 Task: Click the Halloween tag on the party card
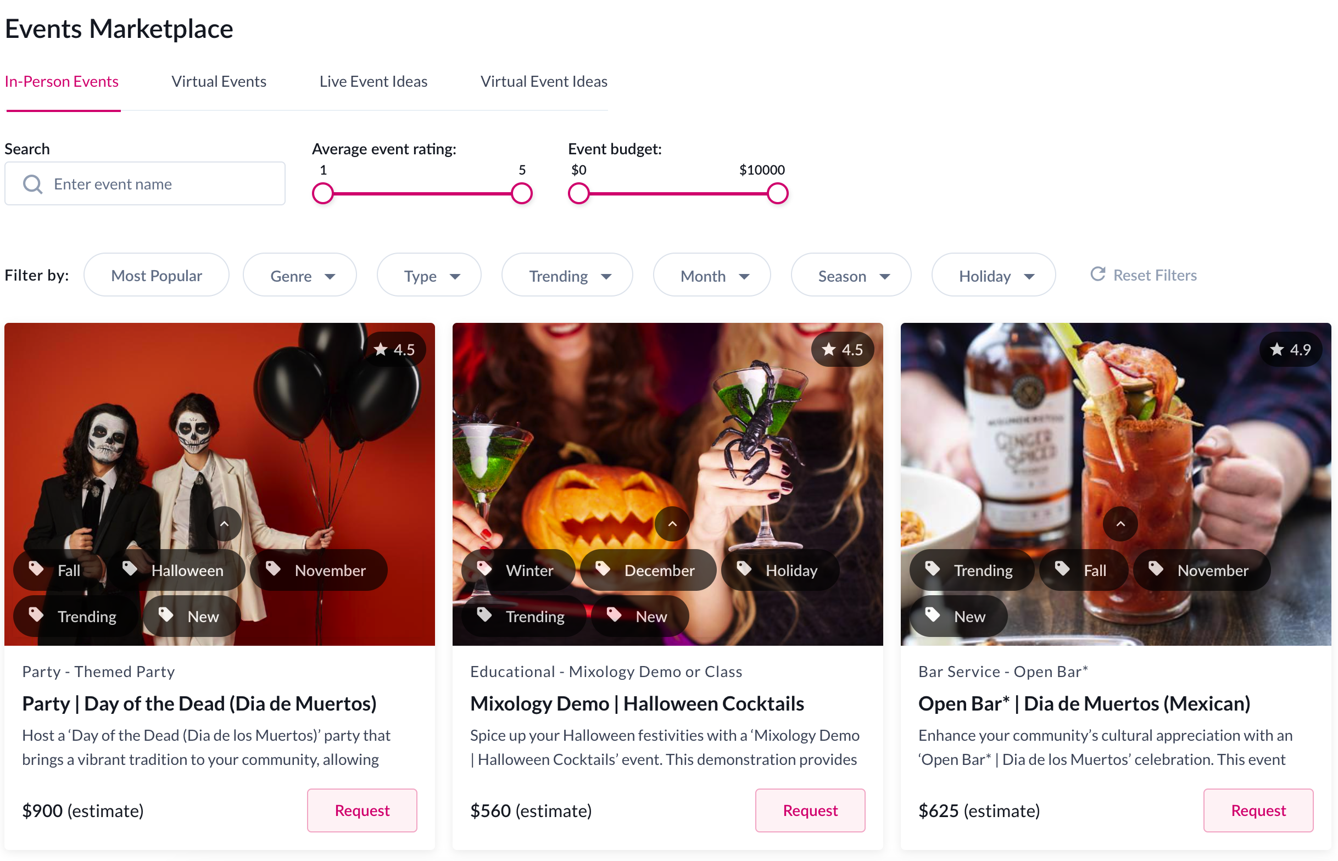point(176,571)
